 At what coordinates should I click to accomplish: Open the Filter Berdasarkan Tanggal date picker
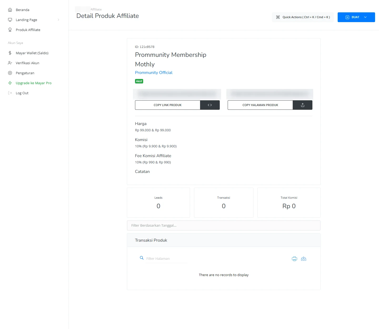click(224, 226)
